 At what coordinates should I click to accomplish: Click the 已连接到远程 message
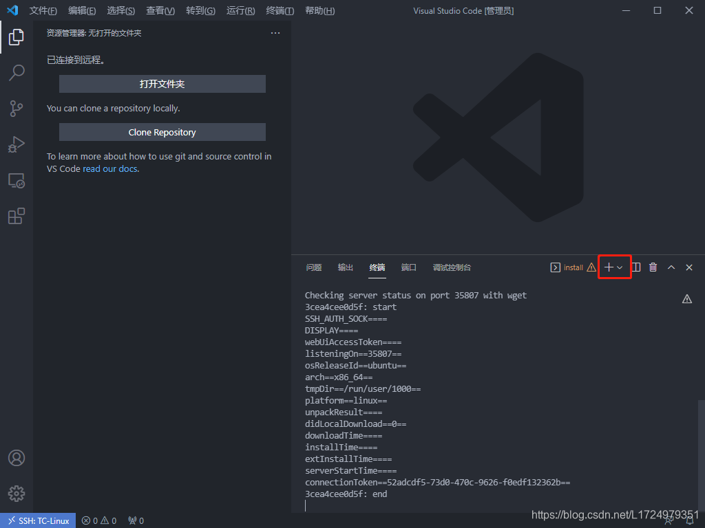76,60
